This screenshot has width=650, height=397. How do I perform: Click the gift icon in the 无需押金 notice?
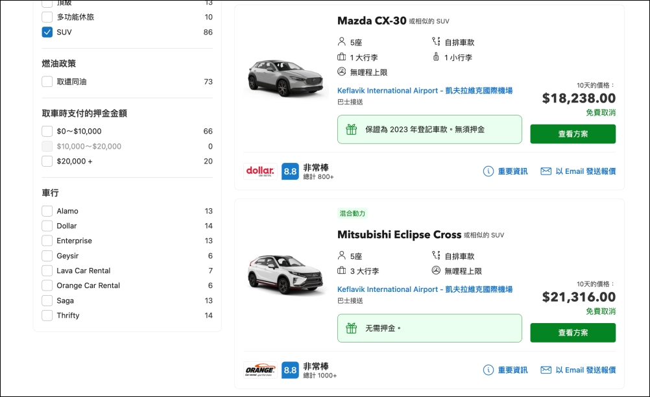[x=352, y=328]
